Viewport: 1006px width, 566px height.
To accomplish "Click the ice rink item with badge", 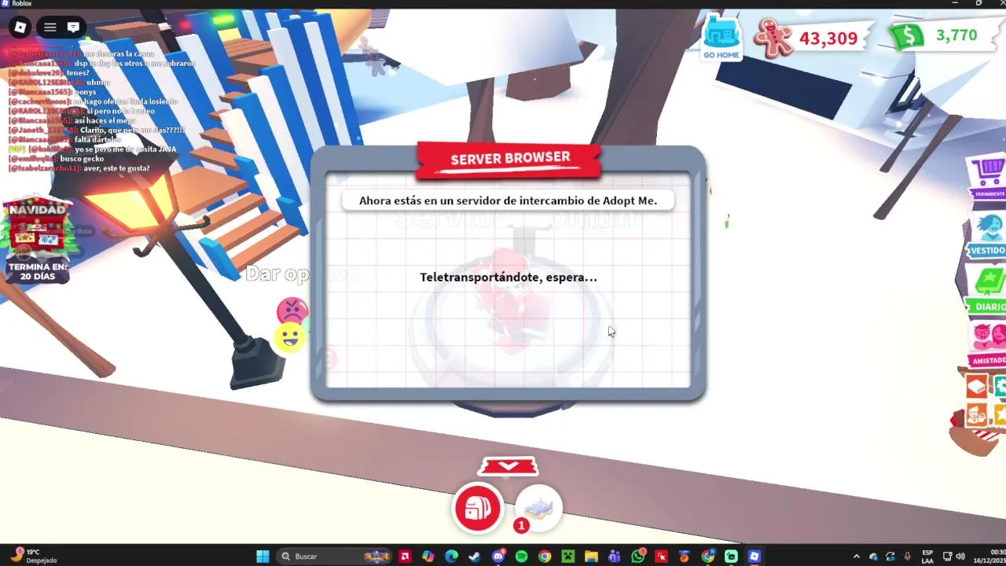I will (x=538, y=508).
